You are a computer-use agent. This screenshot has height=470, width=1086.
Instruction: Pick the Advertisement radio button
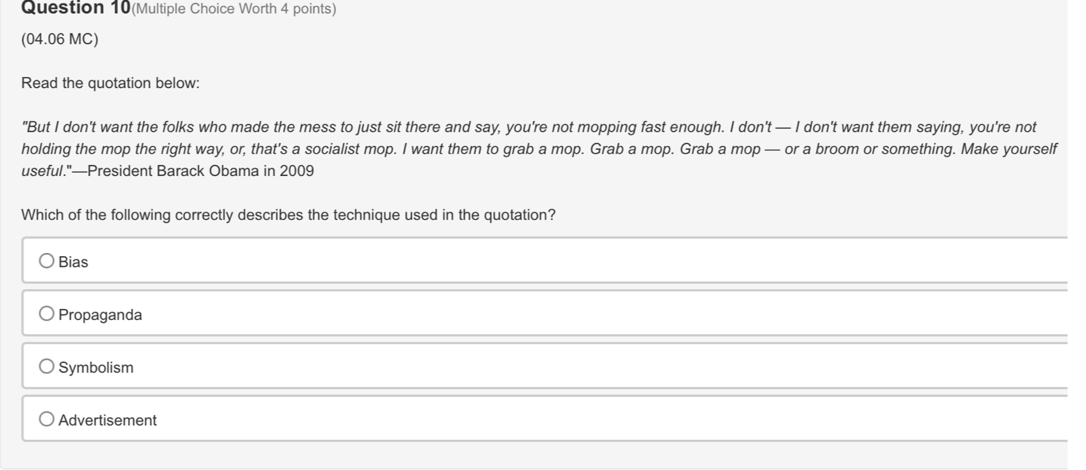[46, 419]
